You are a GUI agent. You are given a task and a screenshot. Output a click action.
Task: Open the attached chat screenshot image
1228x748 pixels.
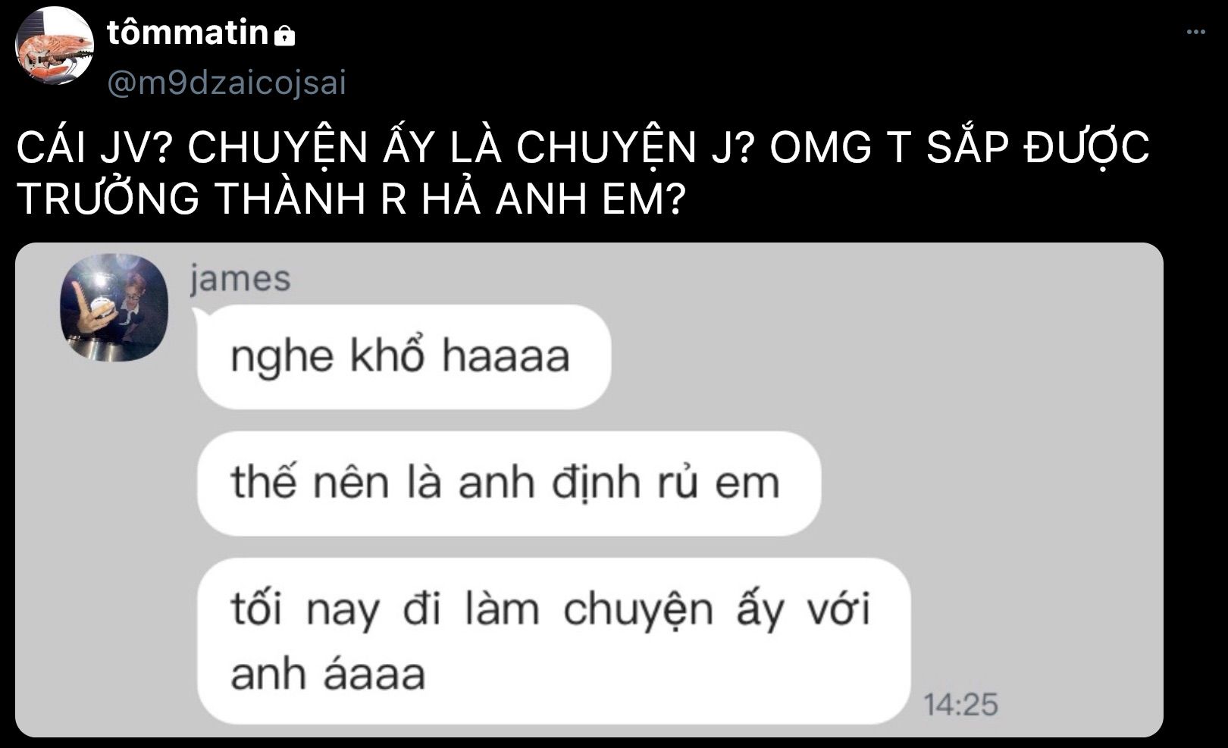tap(589, 490)
